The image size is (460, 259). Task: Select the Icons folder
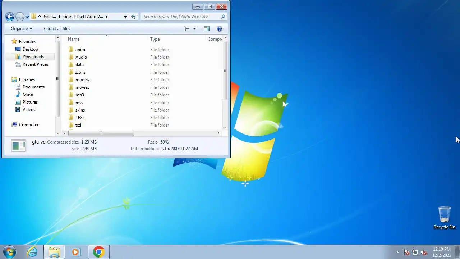click(x=80, y=72)
